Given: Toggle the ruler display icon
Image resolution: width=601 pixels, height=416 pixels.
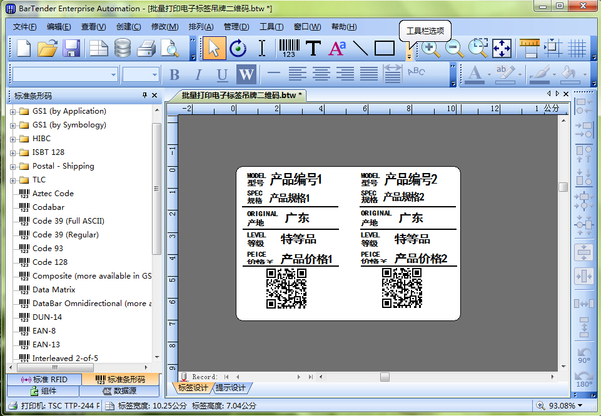Looking at the screenshot, I should [529, 49].
